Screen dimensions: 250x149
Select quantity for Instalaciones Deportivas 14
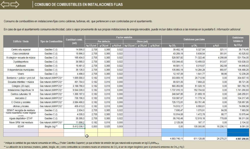[x=74, y=90]
